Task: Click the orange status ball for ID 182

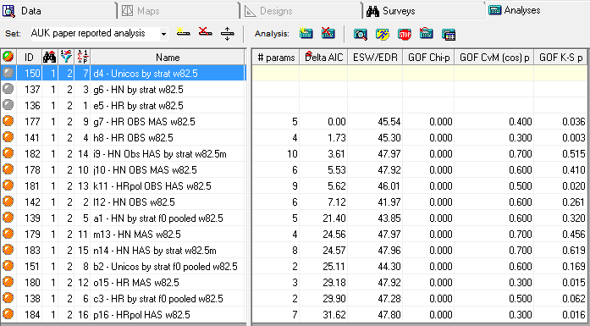Action: pyautogui.click(x=8, y=153)
